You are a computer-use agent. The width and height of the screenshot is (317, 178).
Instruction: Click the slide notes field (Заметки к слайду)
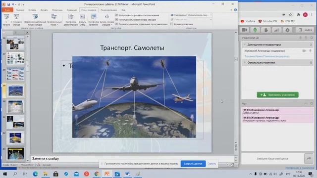(x=132, y=159)
